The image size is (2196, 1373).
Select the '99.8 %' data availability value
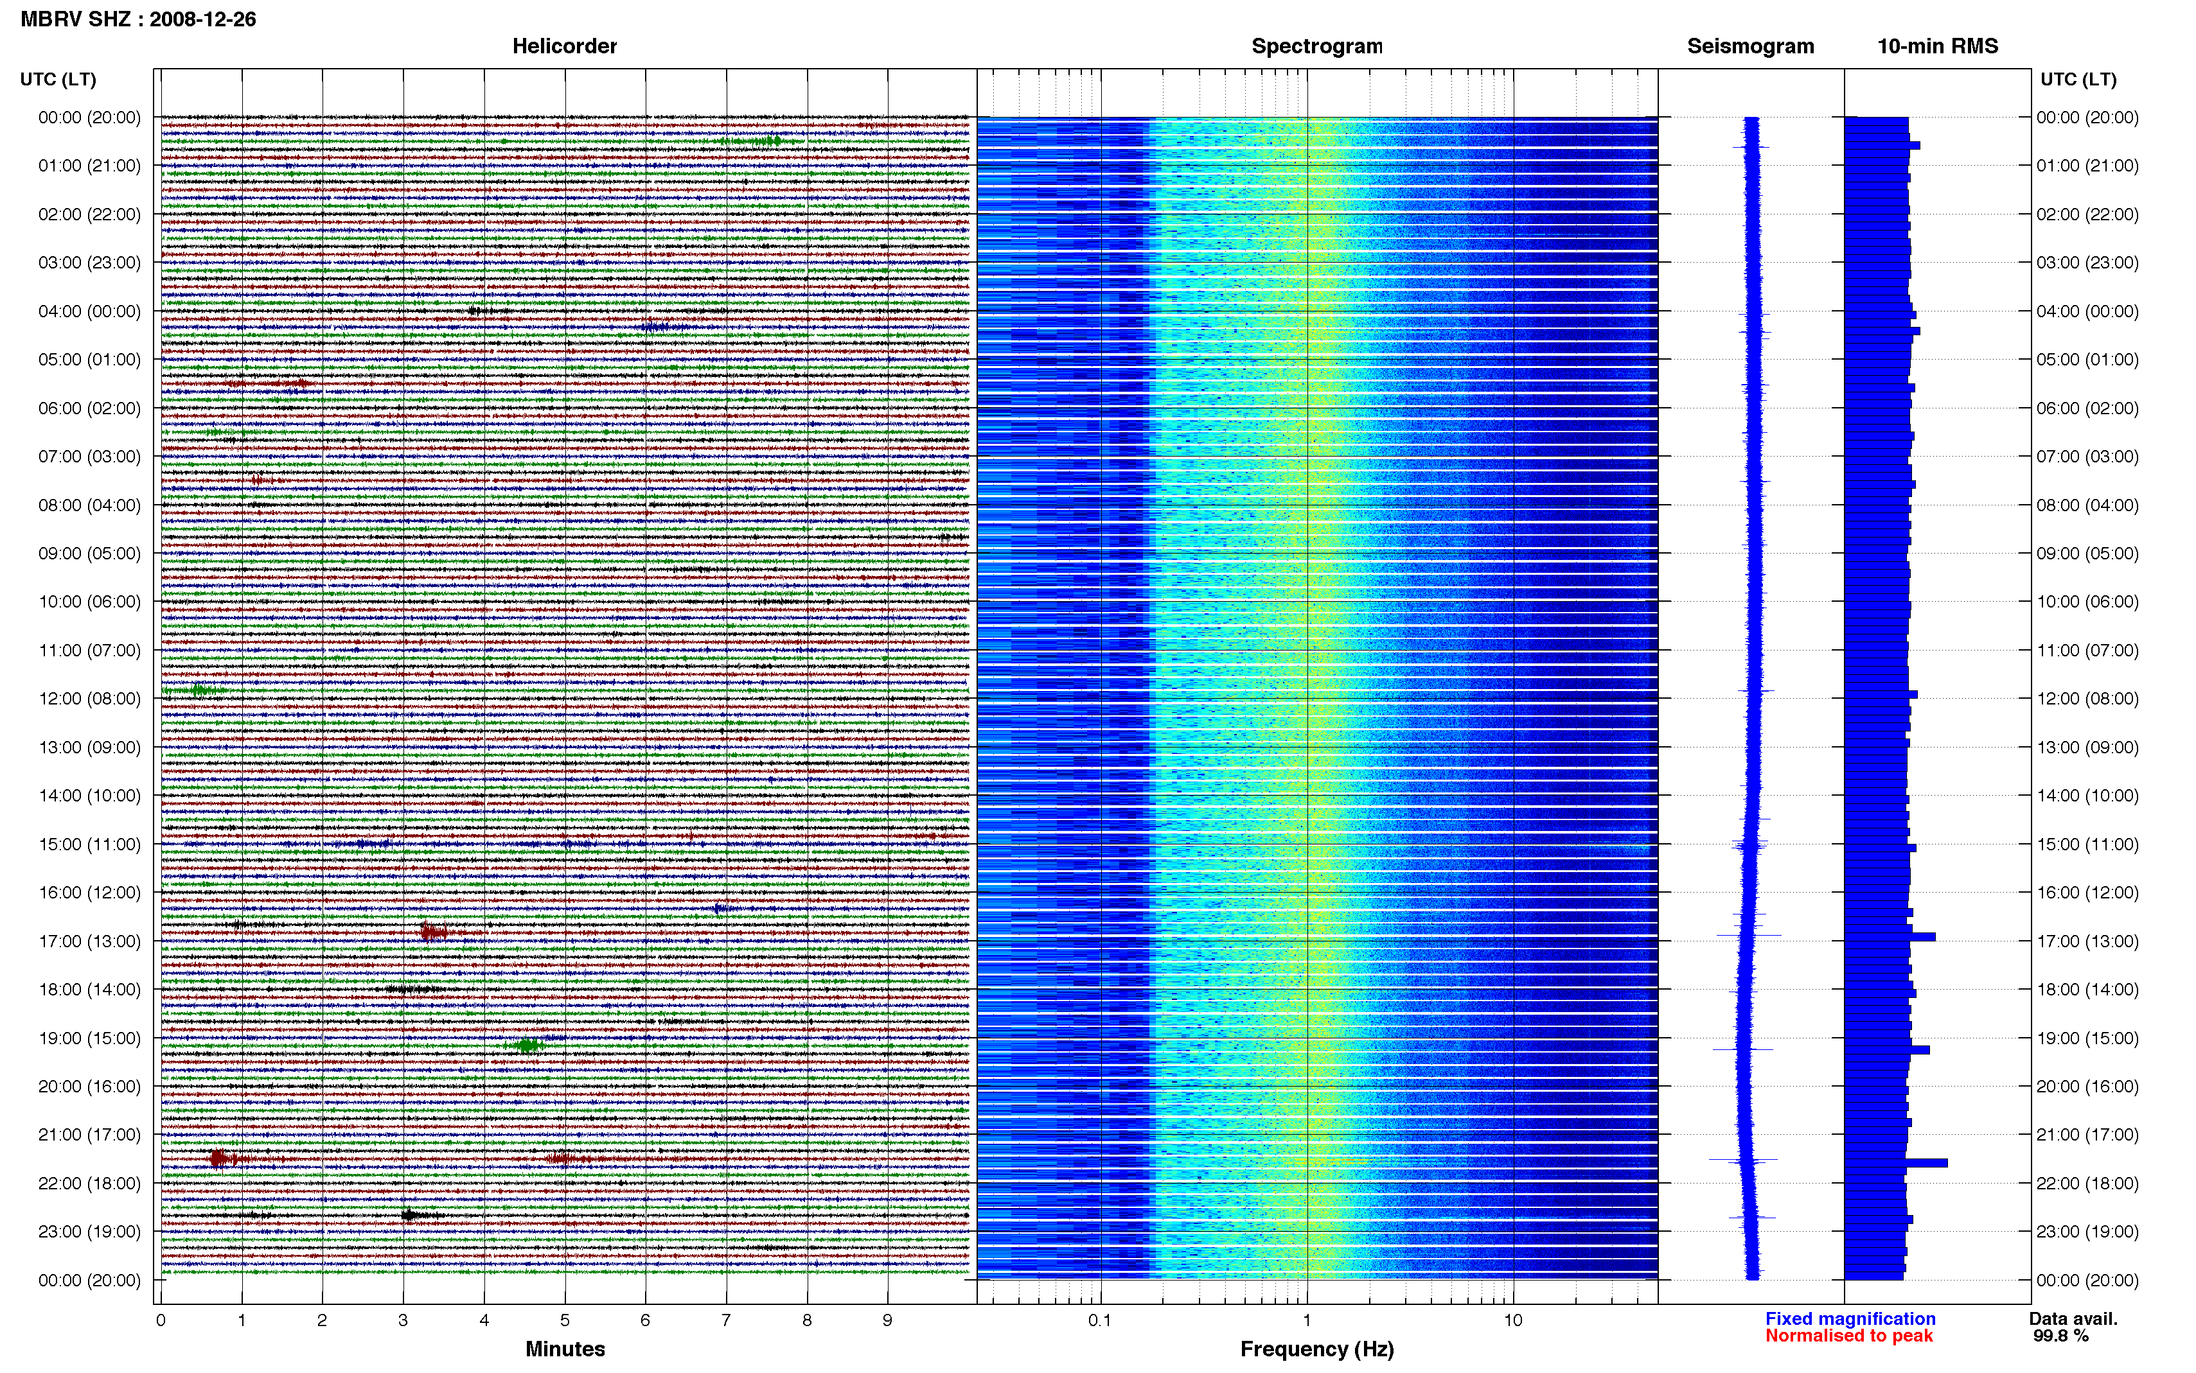2060,1336
